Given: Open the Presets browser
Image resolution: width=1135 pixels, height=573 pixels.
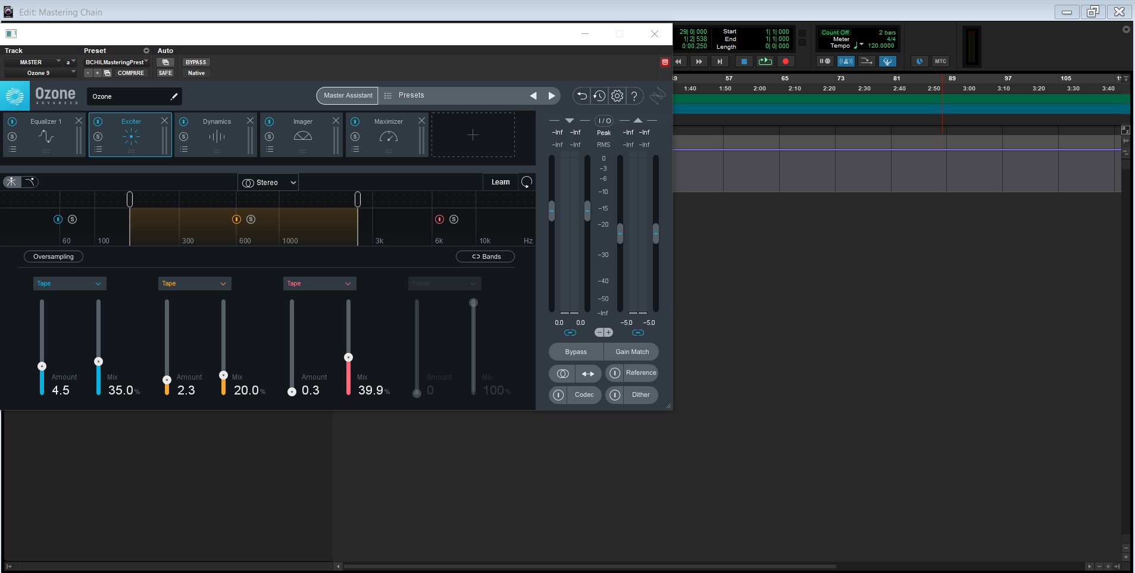Looking at the screenshot, I should click(411, 95).
